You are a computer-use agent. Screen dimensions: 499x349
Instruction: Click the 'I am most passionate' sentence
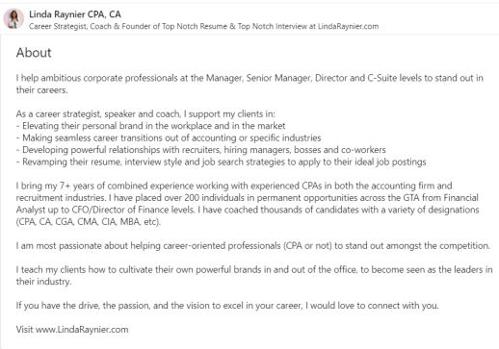click(x=253, y=246)
